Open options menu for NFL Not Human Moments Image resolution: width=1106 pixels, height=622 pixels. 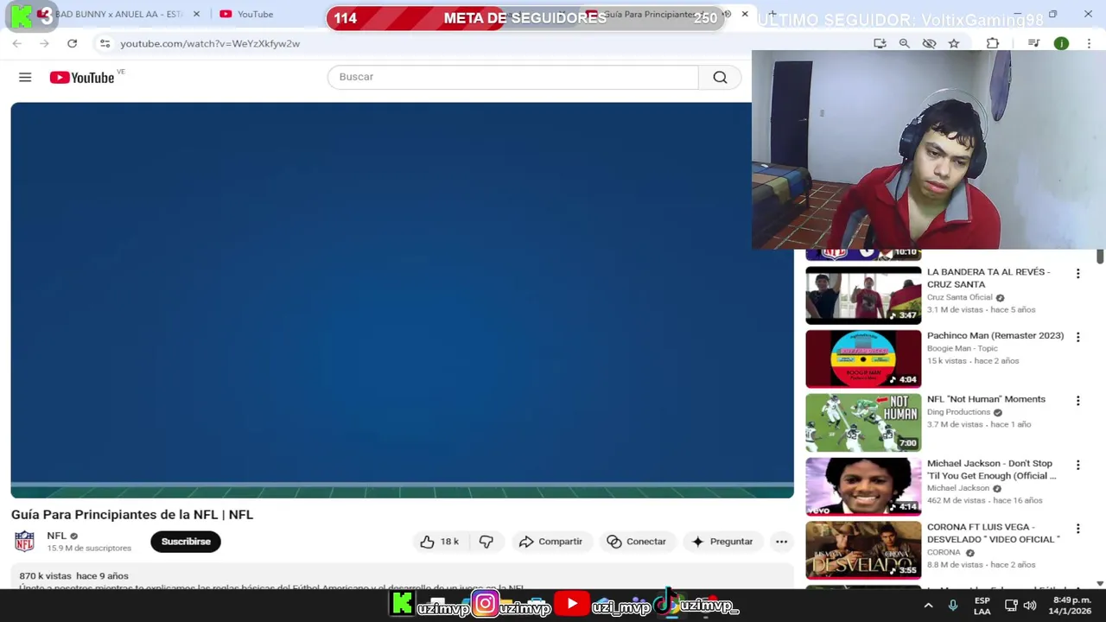1077,401
